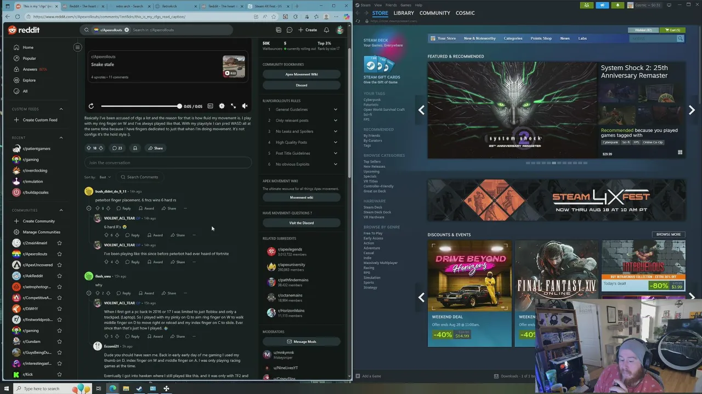Click the Reddit advertise icon in header
702x394 pixels.
[x=279, y=30]
